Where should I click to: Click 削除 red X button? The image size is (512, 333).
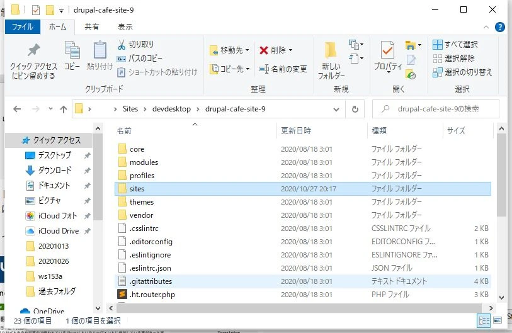[x=276, y=50]
